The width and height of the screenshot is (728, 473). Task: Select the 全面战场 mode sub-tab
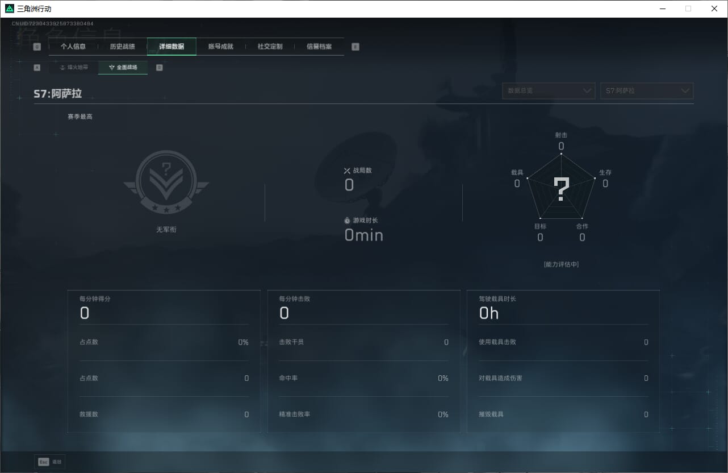[123, 68]
